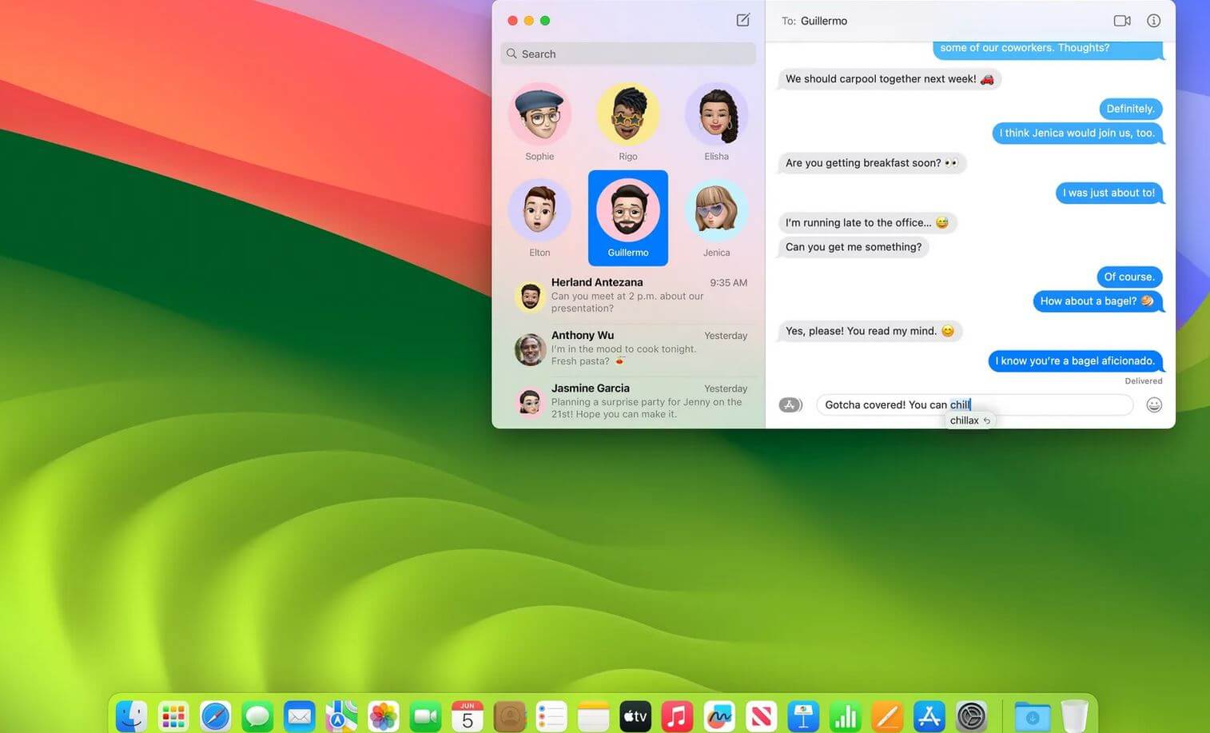Open Launchpad from the Dock
Viewport: 1210px width, 733px height.
point(173,716)
